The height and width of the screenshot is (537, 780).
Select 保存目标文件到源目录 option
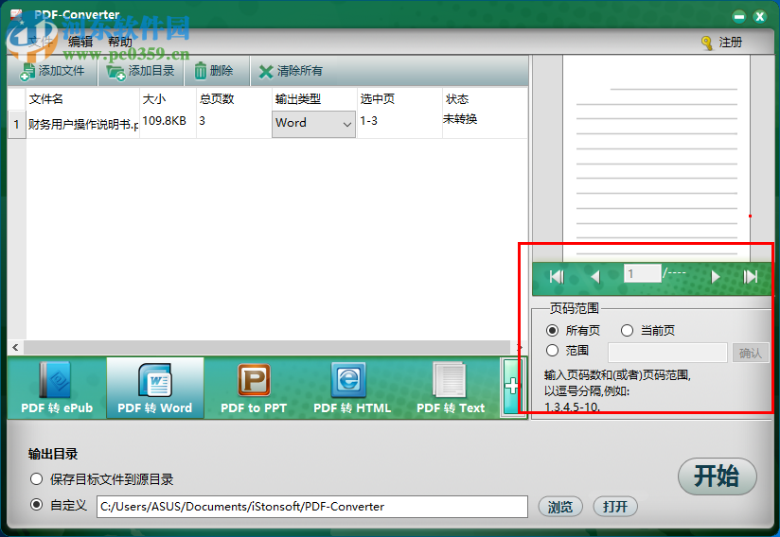[x=36, y=479]
